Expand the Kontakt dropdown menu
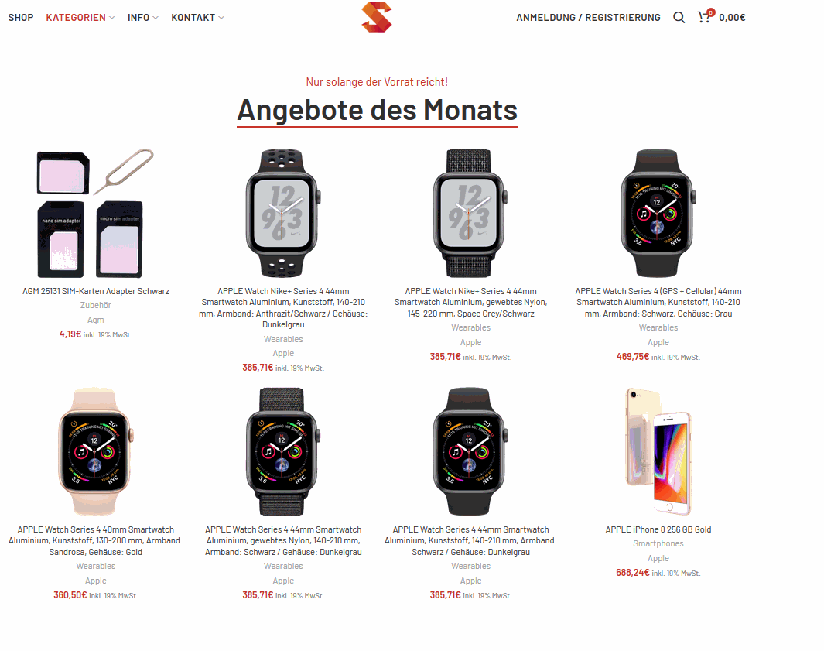 pos(197,17)
